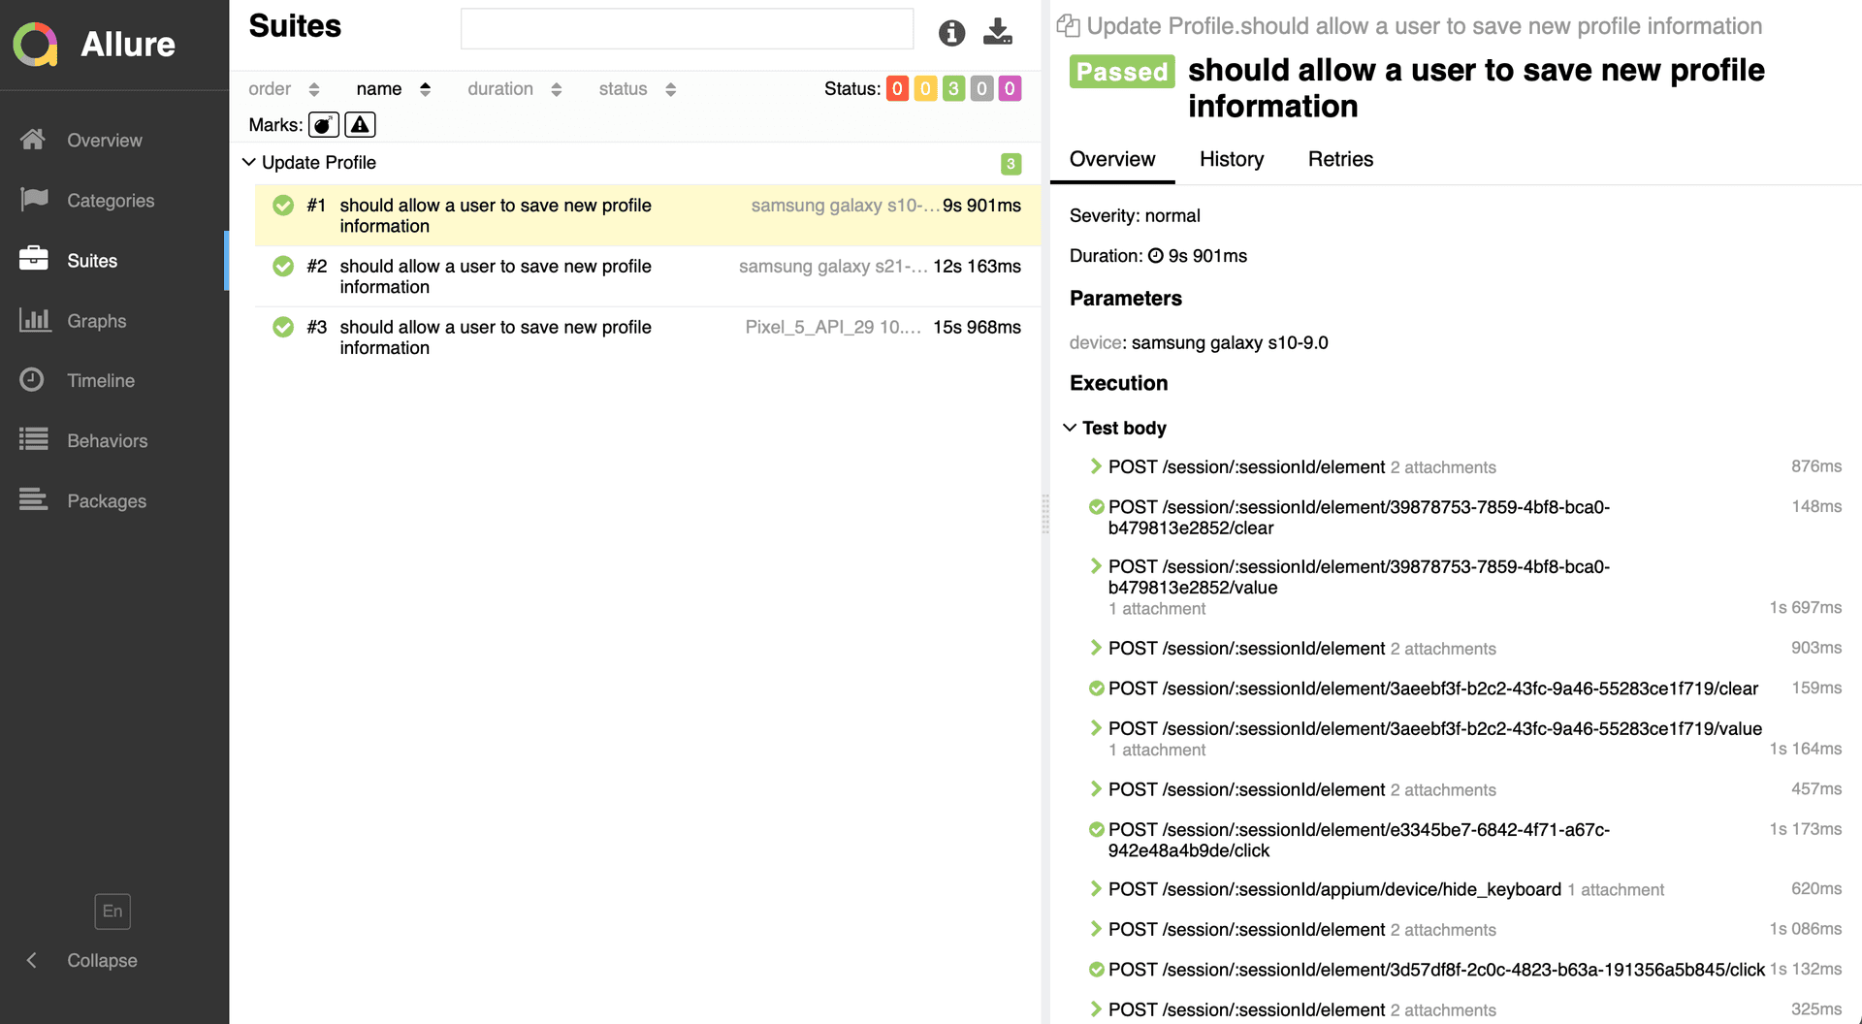
Task: Toggle the new-failed warning mark filter
Action: point(360,124)
